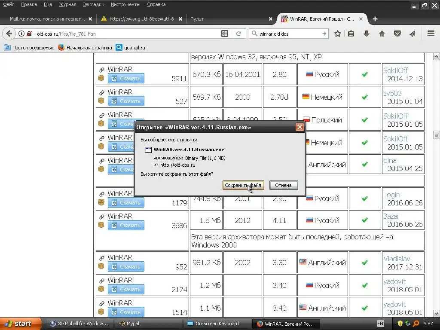Open the Журнал menu
Image resolution: width=440 pixels, height=330 pixels.
coord(67,4)
